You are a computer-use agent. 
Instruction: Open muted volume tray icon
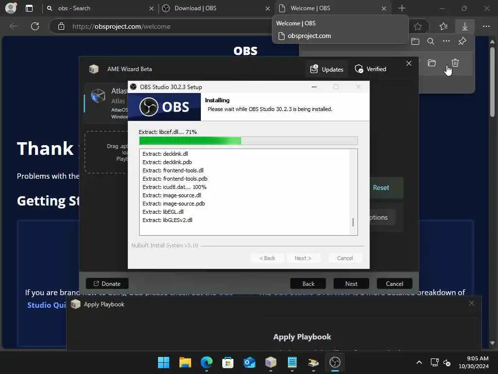coord(447,362)
